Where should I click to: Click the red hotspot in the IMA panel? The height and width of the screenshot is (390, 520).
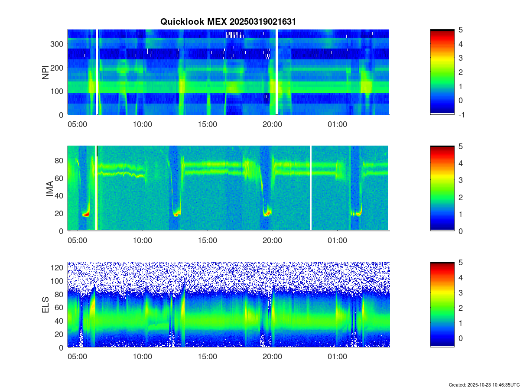pyautogui.click(x=86, y=214)
